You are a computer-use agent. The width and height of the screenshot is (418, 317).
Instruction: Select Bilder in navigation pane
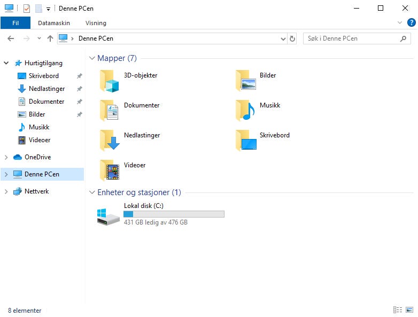click(37, 114)
